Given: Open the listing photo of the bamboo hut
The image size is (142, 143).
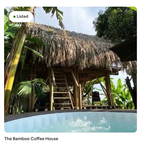Looking at the screenshot, I should pyautogui.click(x=71, y=69).
